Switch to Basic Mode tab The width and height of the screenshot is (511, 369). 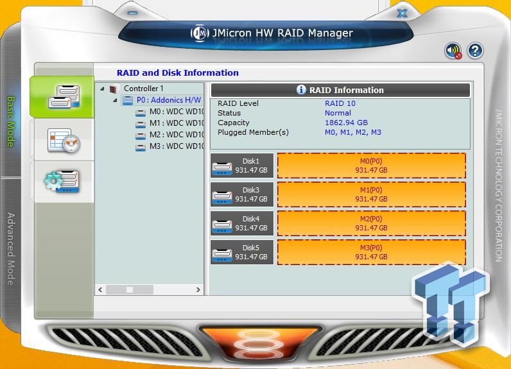point(11,122)
